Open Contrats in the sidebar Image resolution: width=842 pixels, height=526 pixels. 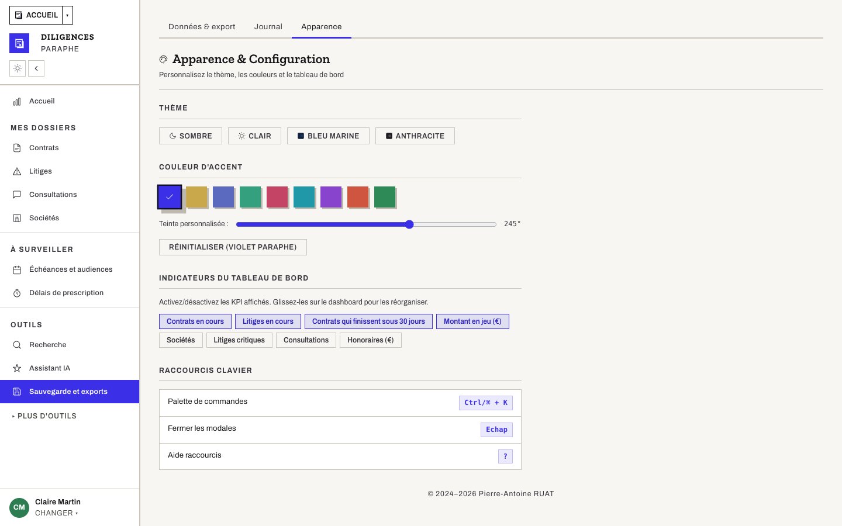coord(70,148)
